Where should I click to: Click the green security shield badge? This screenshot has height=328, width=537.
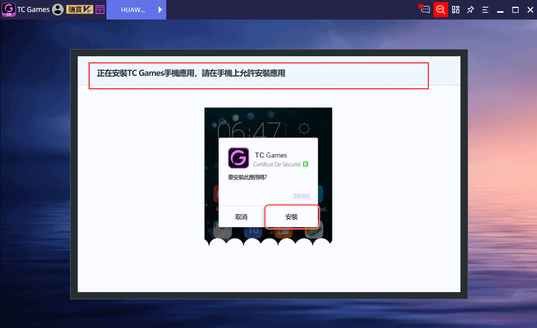click(306, 164)
